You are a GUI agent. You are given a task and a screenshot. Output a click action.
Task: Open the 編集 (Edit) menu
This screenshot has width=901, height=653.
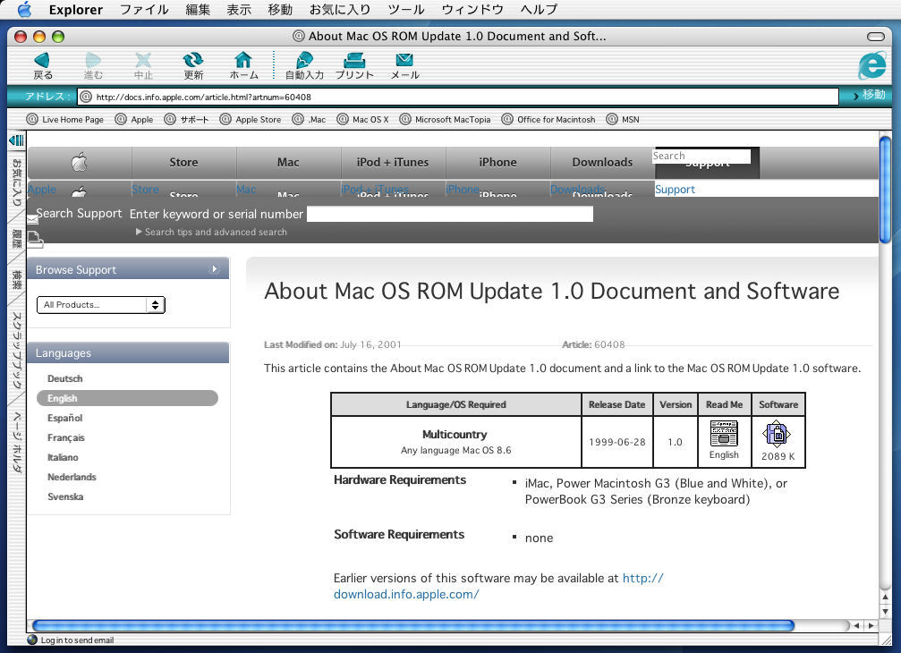point(198,9)
